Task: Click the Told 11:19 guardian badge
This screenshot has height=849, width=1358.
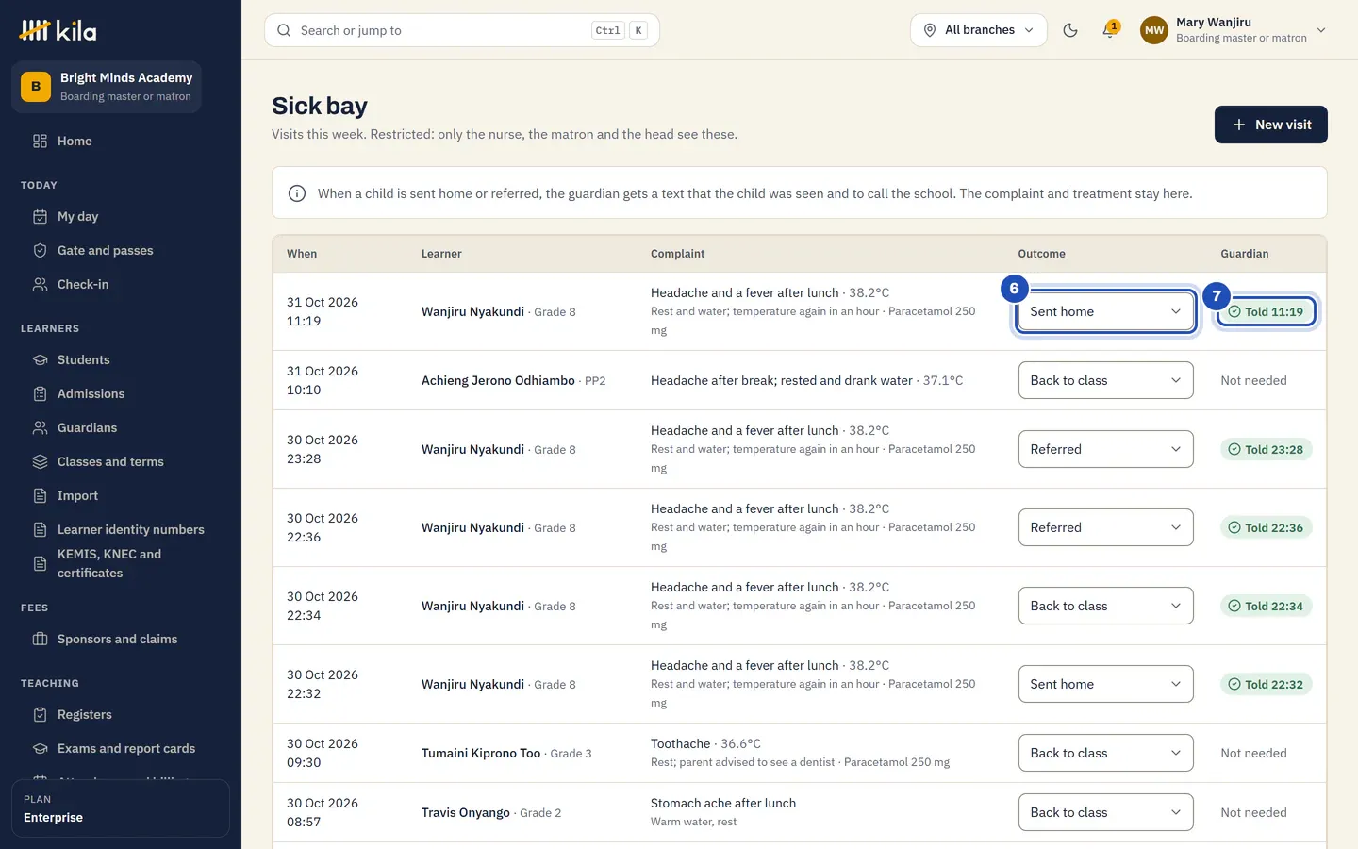Action: tap(1266, 311)
